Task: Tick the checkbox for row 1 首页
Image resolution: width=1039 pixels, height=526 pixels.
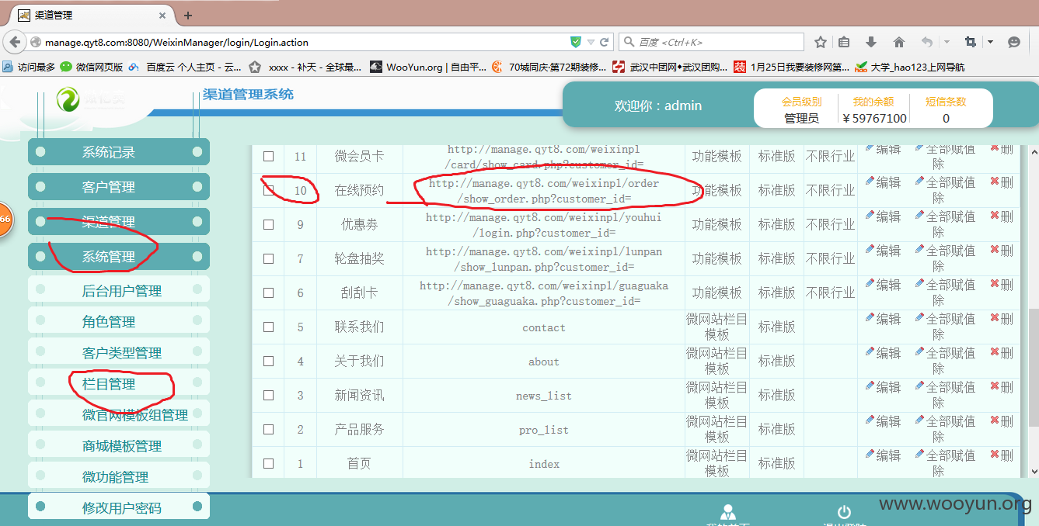Action: (268, 463)
